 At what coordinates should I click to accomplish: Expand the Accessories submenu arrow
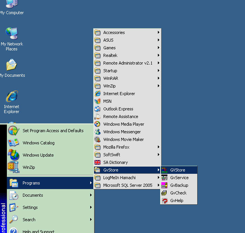[x=159, y=32]
